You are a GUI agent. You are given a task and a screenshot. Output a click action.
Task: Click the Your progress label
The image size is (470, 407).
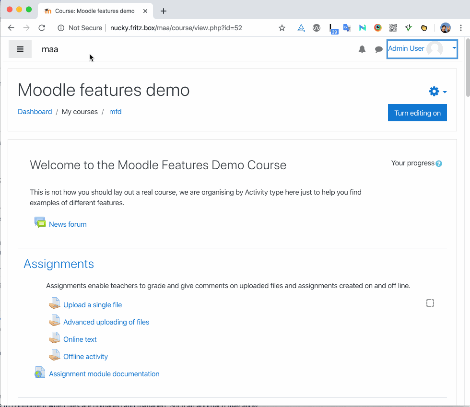point(413,163)
